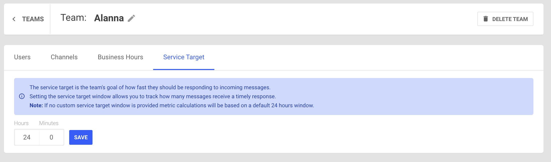Screen dimensions: 551x162
Task: Go back via the TEAMS link
Action: pyautogui.click(x=33, y=19)
